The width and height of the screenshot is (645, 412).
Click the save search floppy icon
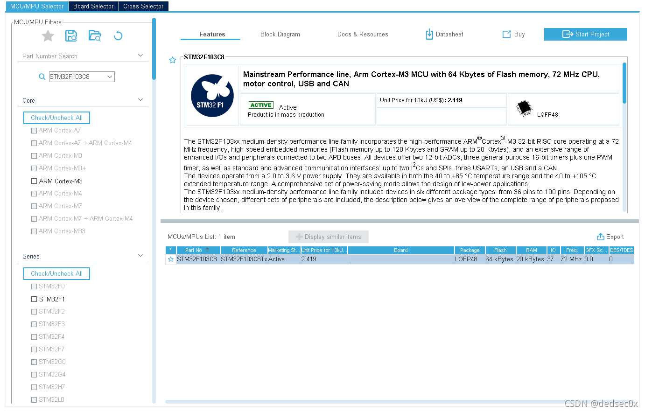tap(71, 36)
